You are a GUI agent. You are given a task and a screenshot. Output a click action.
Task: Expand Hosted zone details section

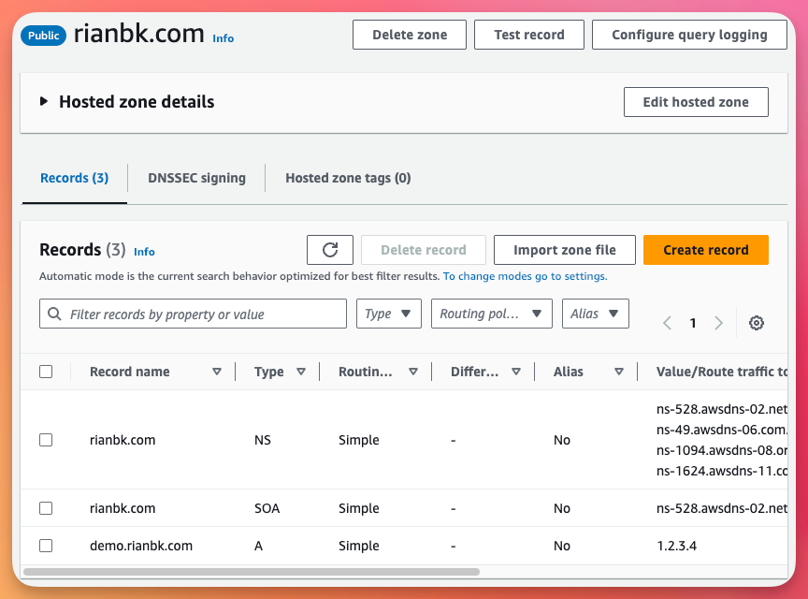(x=44, y=102)
